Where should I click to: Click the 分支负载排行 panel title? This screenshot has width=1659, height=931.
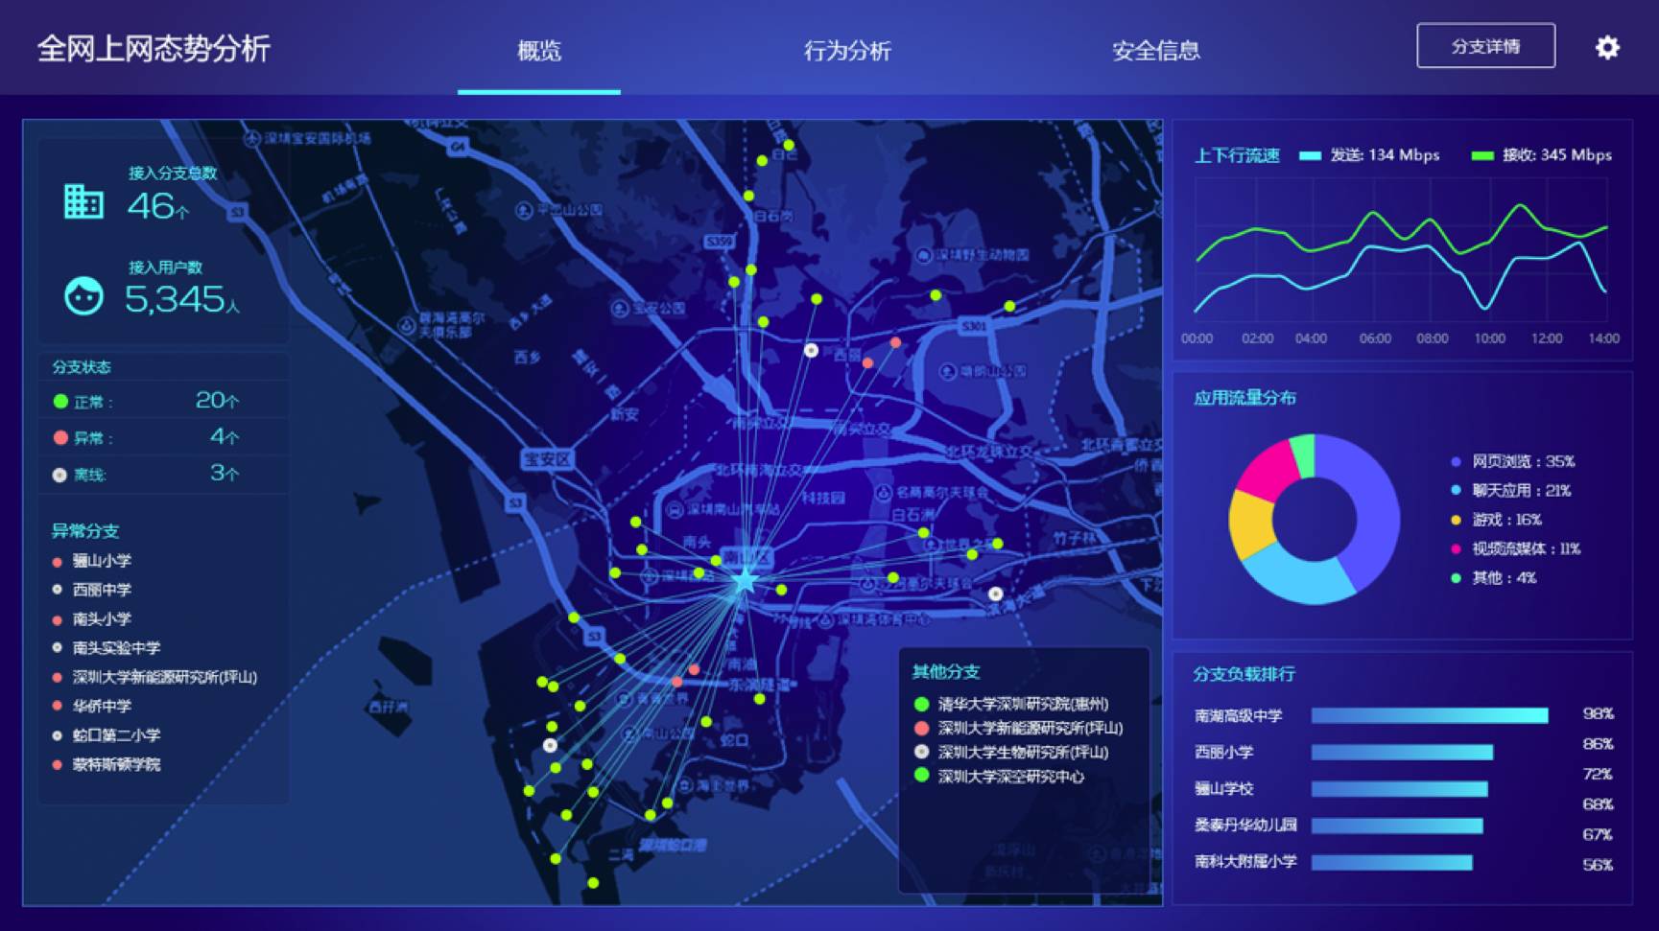(1244, 674)
